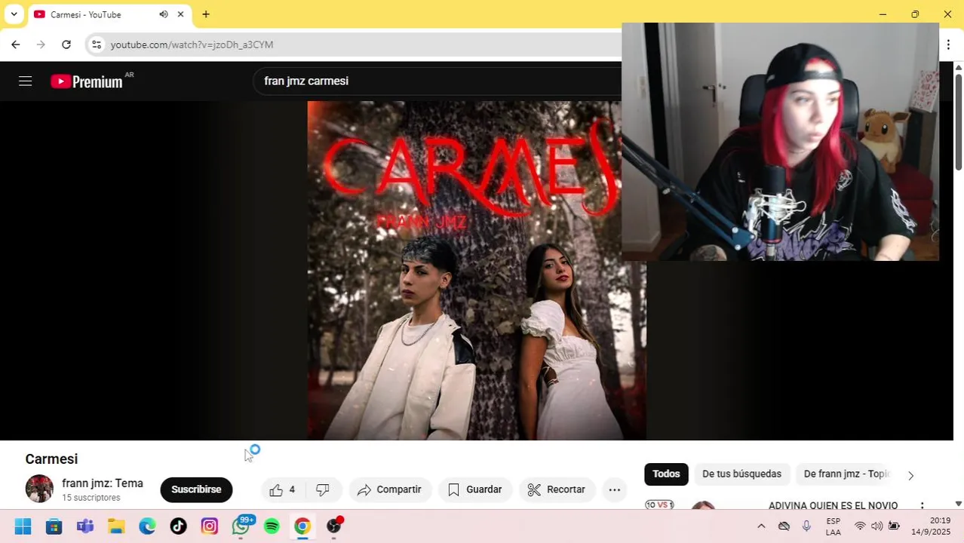Open more actions three-dot button below video

click(x=615, y=489)
